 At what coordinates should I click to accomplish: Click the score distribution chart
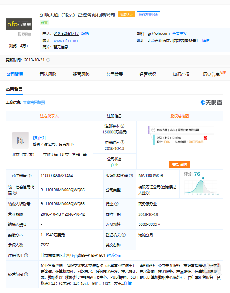coord(202,187)
